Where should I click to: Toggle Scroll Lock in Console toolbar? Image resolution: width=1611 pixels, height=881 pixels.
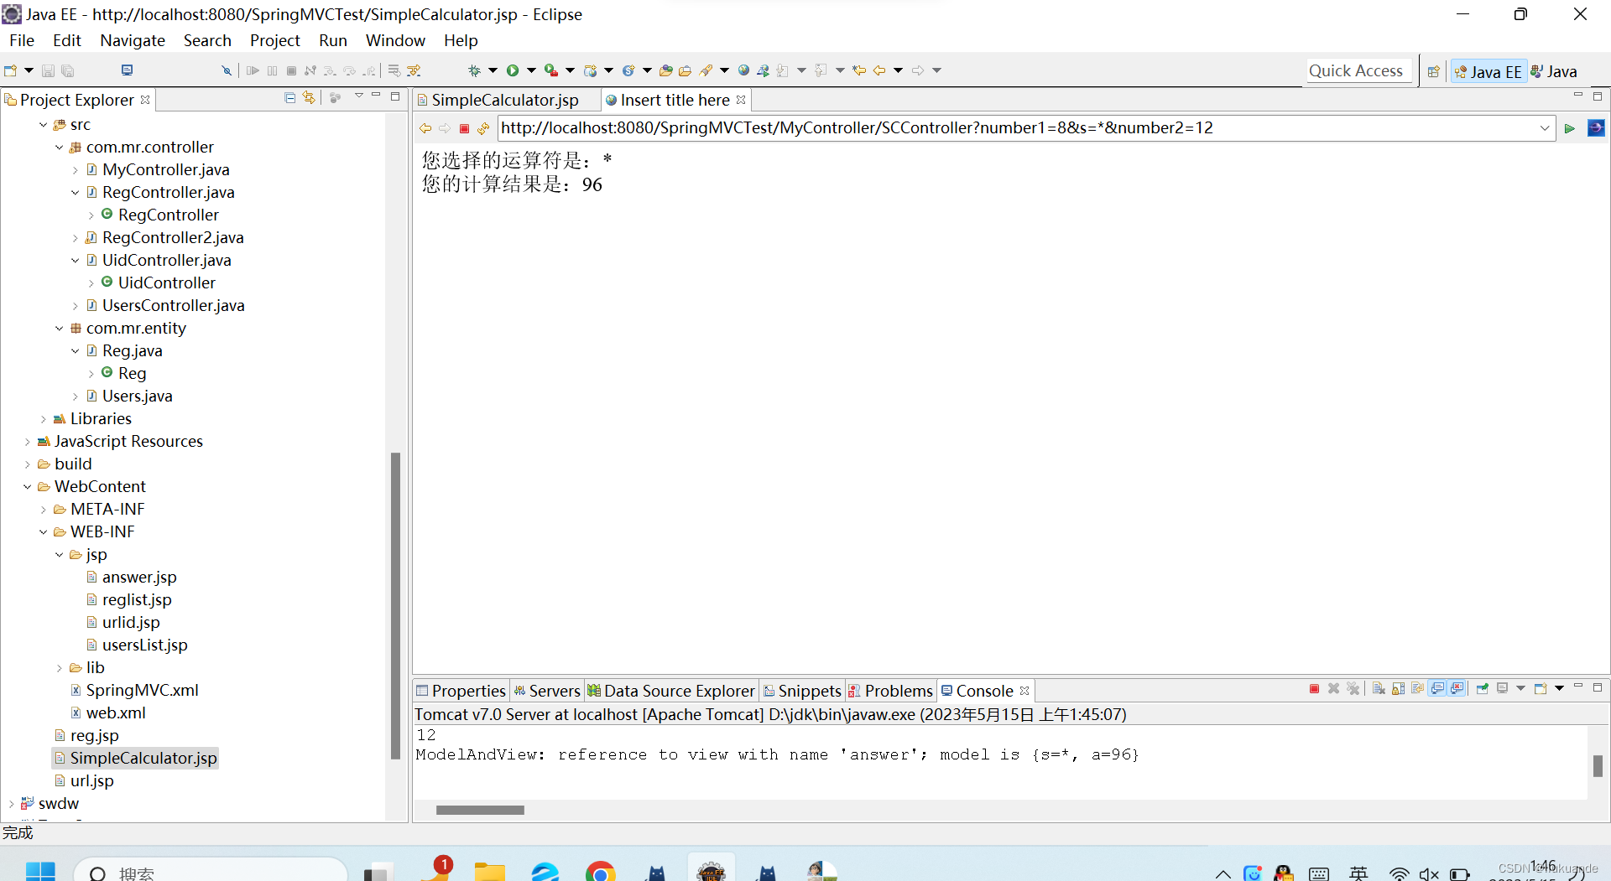pyautogui.click(x=1398, y=688)
